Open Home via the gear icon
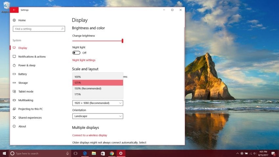This screenshot has width=279, height=157. [x=14, y=20]
